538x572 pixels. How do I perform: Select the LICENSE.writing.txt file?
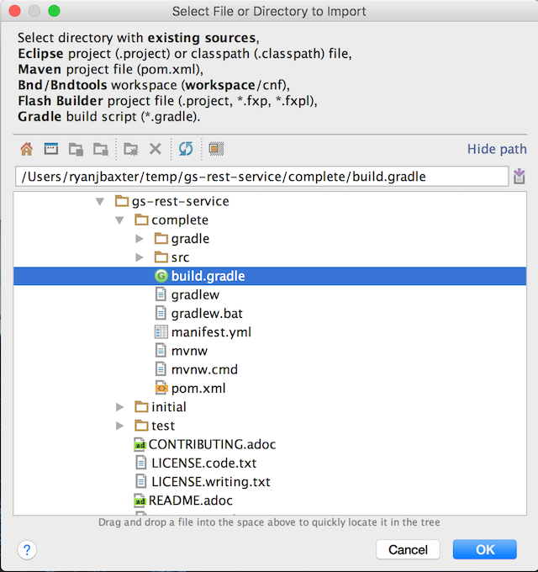[211, 481]
